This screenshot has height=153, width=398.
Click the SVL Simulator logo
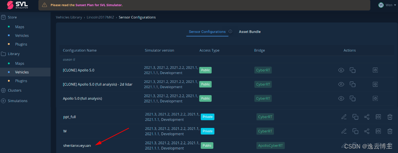coord(18,5)
